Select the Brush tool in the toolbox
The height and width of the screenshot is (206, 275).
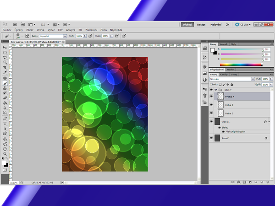[x=5, y=83]
